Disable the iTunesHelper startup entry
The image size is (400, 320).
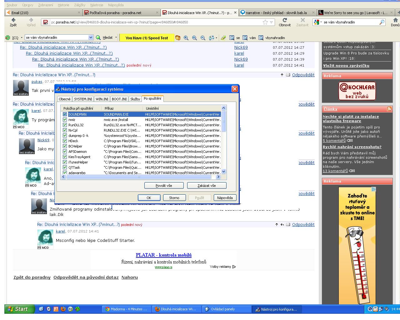coord(65,162)
